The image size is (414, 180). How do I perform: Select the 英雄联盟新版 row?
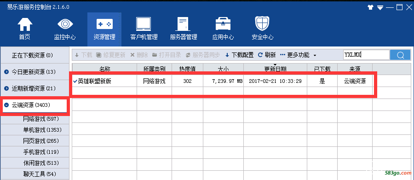coord(222,81)
